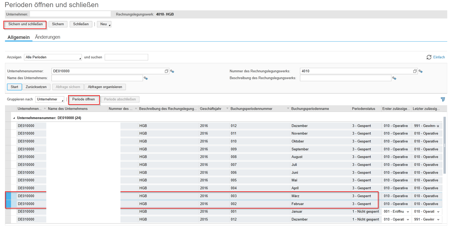This screenshot has width=451, height=230.
Task: Click the Unternehmen input field at top
Action: 70,14
